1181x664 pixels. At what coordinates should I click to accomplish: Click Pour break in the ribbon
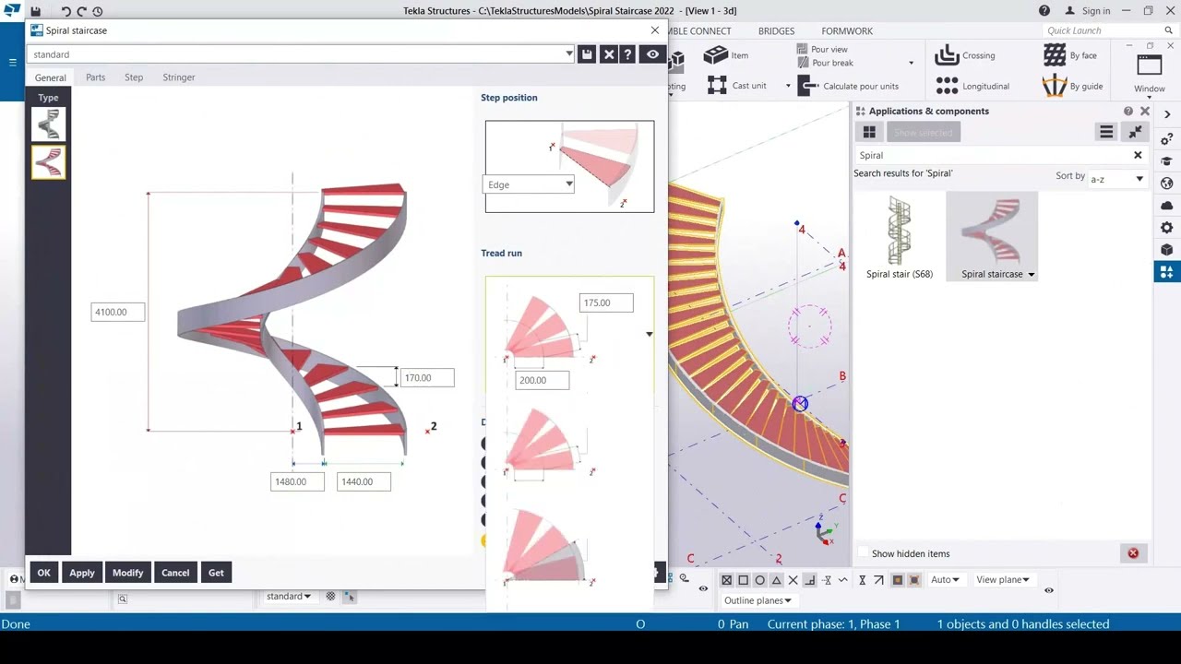tap(825, 63)
